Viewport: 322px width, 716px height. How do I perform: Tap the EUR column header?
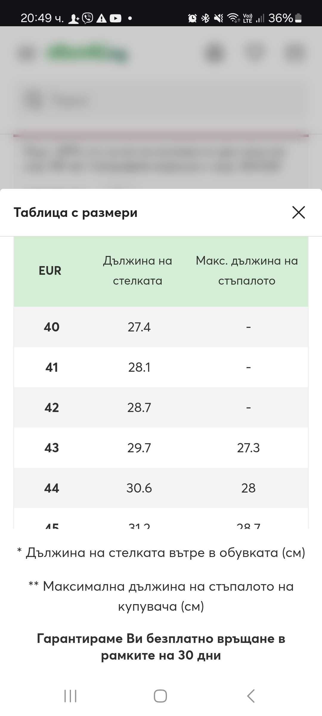50,271
